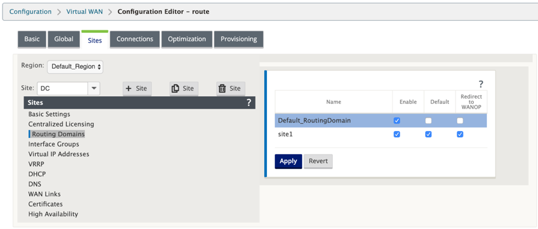Screen dimensions: 538x229
Task: Select the Default_RoutingDomain row name
Action: pyautogui.click(x=315, y=121)
